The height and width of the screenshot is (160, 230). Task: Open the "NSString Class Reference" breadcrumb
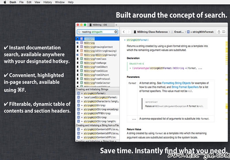pos(150,32)
